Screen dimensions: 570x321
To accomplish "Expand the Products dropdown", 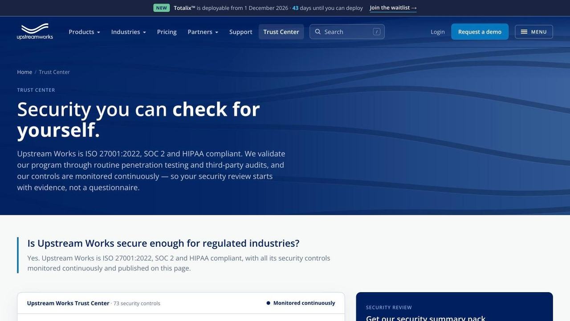I will pyautogui.click(x=84, y=32).
